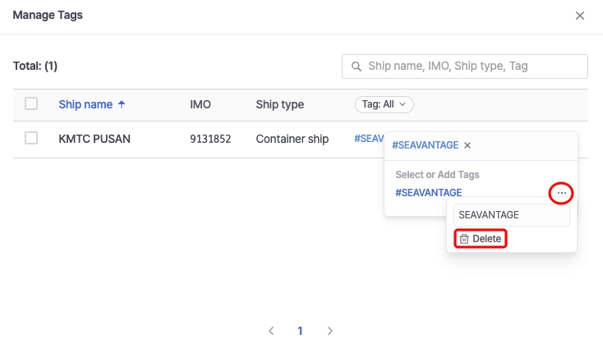Click the three-dot more options icon
Viewport: 603px width, 362px height.
pos(562,193)
